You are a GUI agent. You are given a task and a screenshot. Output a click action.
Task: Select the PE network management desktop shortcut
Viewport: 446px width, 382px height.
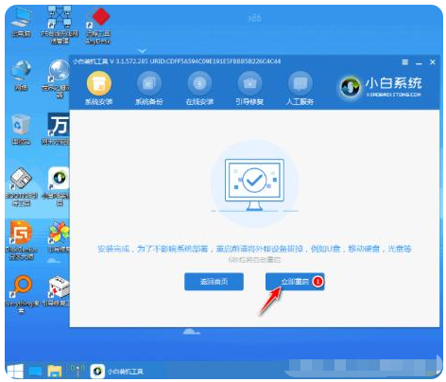60,26
